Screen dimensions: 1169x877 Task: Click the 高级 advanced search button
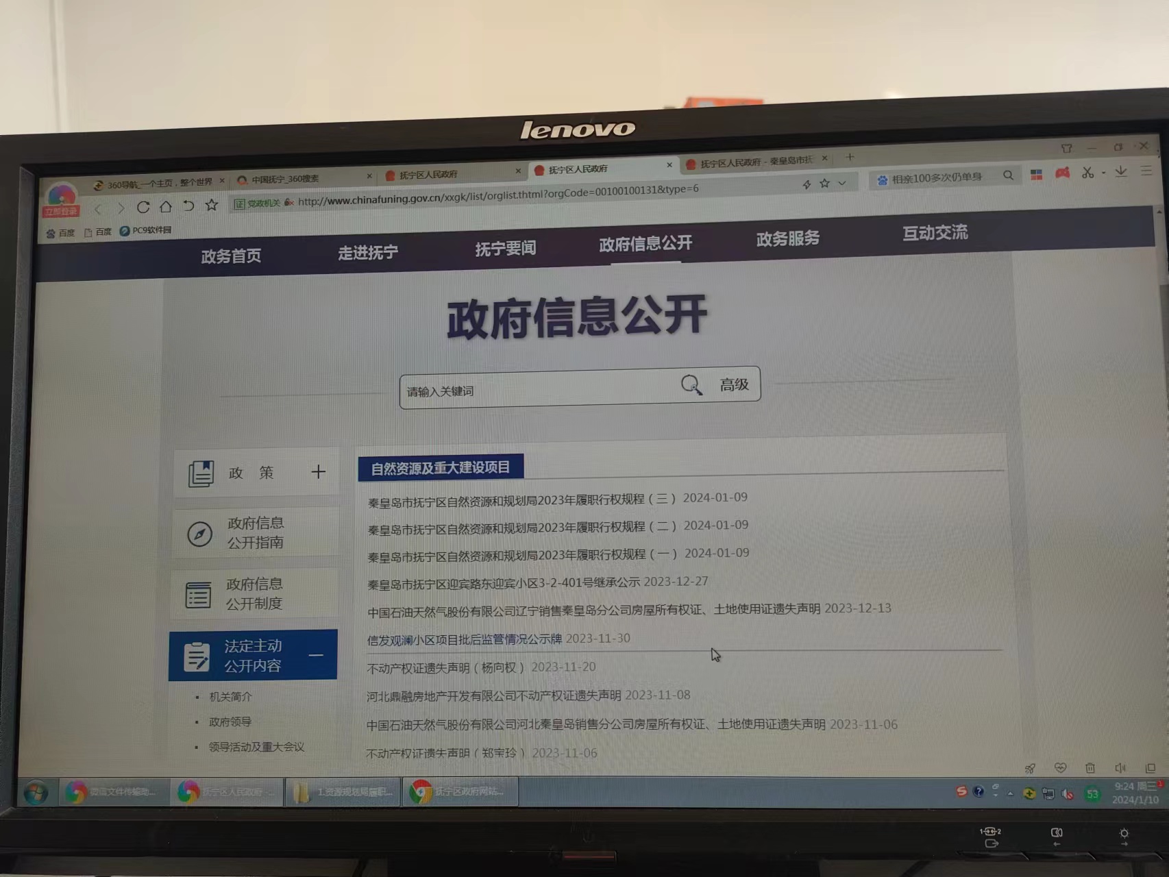(x=734, y=384)
